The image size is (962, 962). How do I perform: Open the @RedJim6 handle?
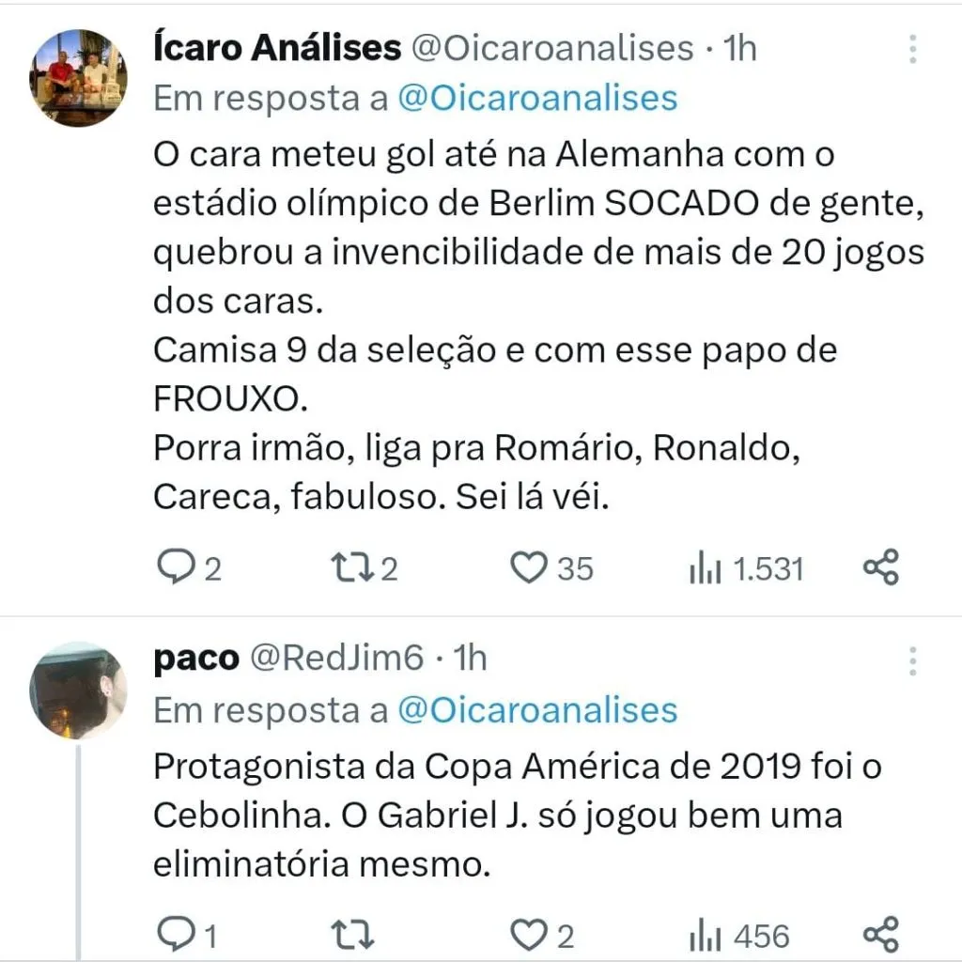pyautogui.click(x=335, y=659)
